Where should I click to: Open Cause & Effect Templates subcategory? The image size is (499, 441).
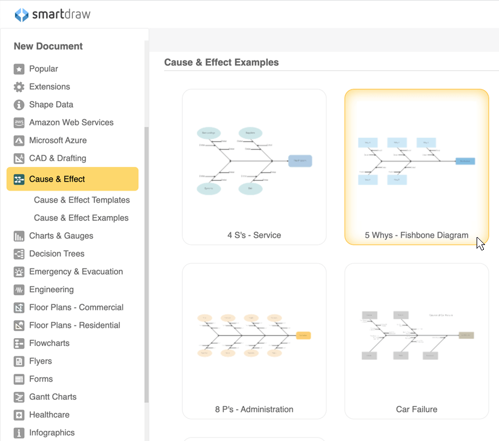(82, 200)
